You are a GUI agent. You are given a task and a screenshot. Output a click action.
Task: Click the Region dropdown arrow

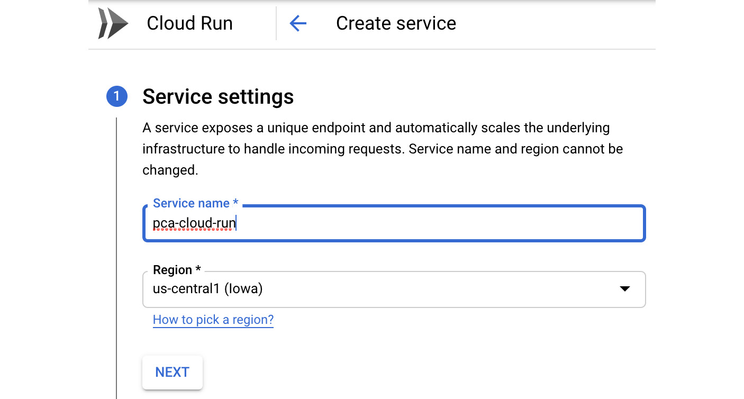(624, 289)
